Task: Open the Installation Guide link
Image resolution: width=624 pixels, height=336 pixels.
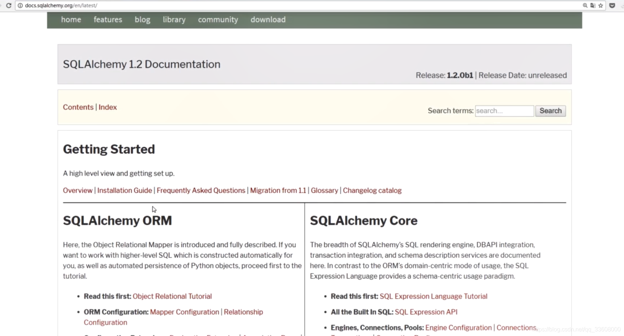Action: tap(125, 190)
